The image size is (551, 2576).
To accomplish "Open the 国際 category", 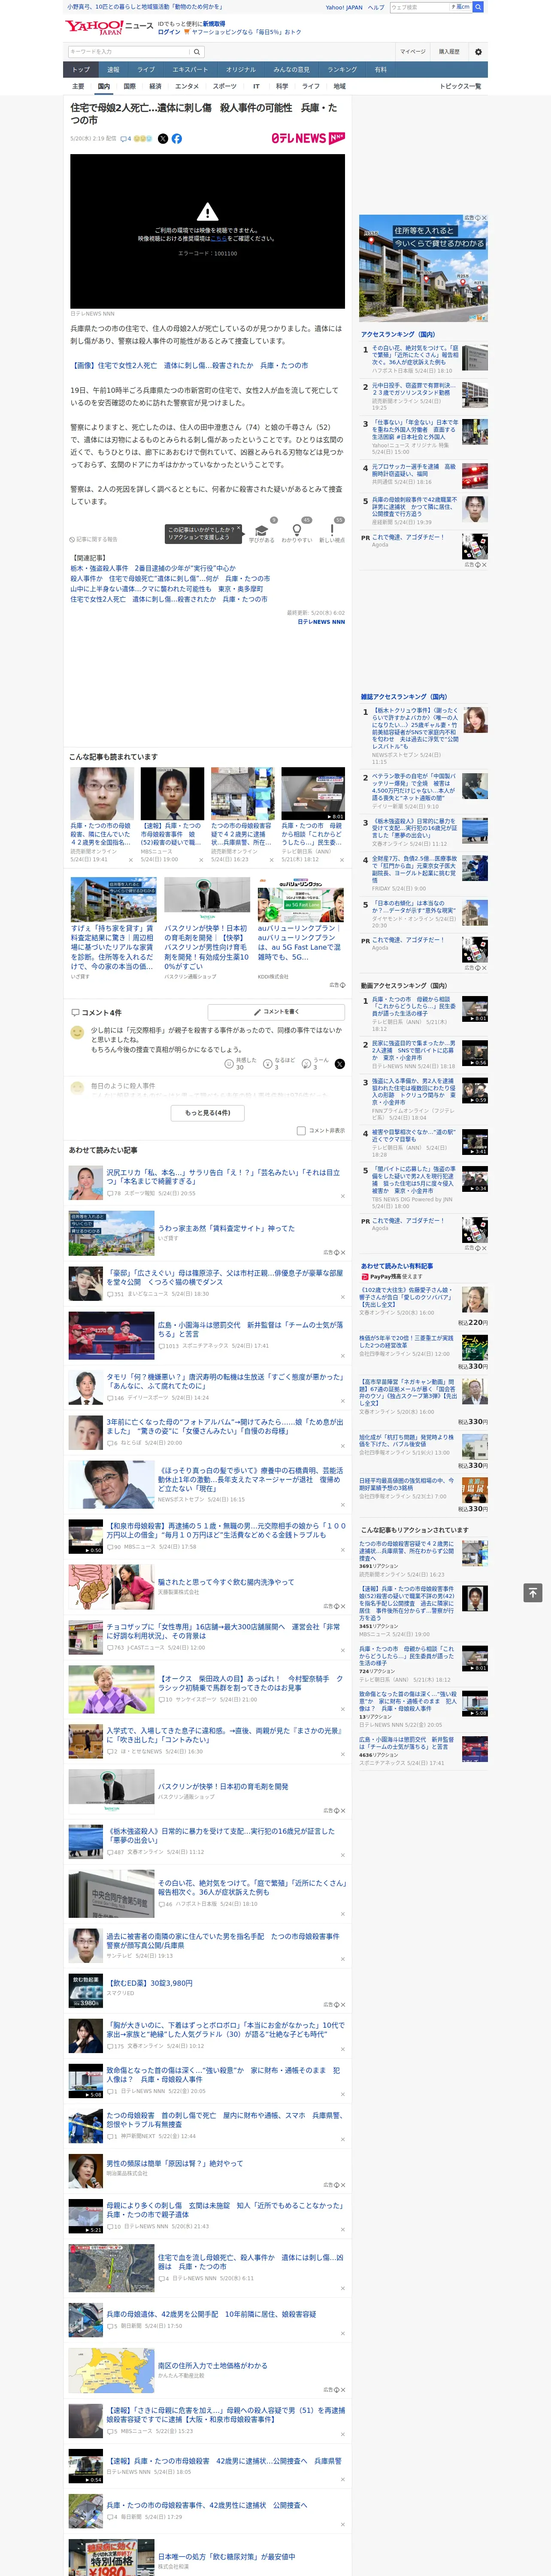I will tap(129, 86).
